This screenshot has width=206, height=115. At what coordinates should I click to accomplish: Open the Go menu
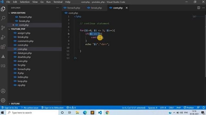click(42, 2)
